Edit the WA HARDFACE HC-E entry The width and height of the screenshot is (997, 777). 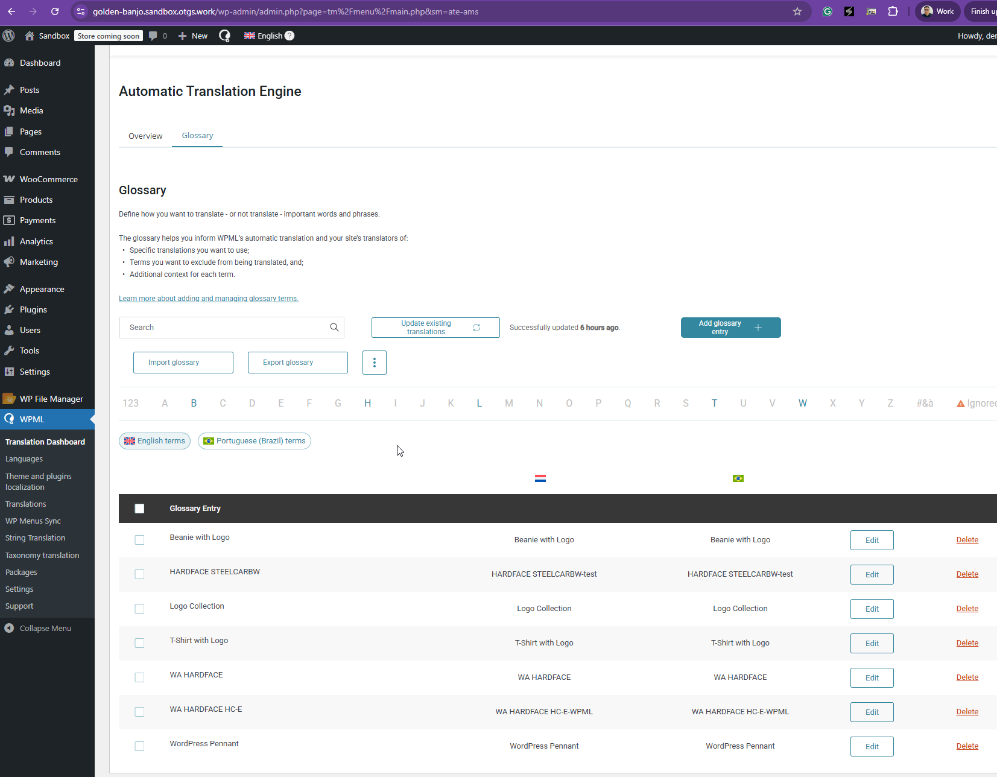pyautogui.click(x=872, y=712)
